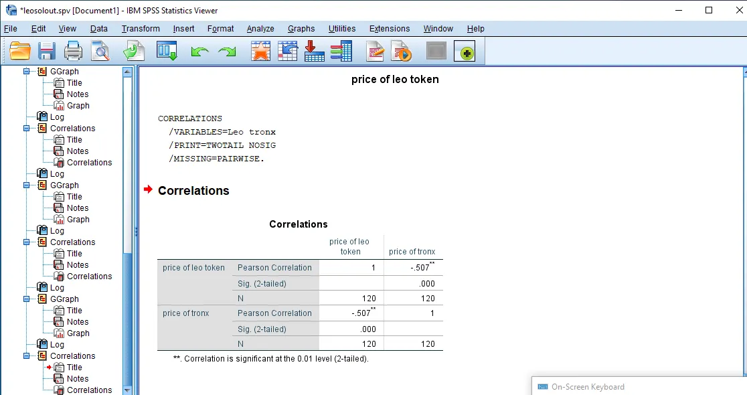Image resolution: width=747 pixels, height=395 pixels.
Task: Open the Data menu
Action: tap(98, 29)
